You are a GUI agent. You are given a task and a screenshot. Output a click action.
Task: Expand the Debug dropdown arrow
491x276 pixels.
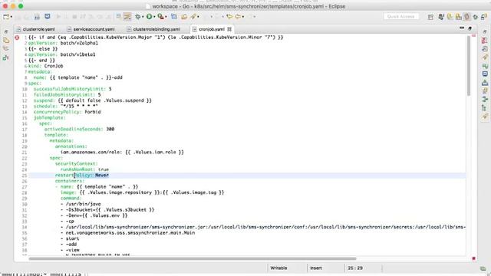[x=143, y=17]
